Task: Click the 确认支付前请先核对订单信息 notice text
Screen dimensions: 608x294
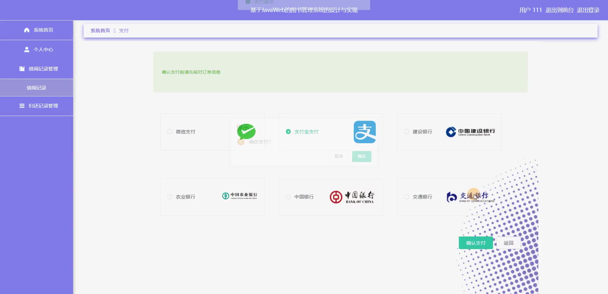Action: (191, 72)
